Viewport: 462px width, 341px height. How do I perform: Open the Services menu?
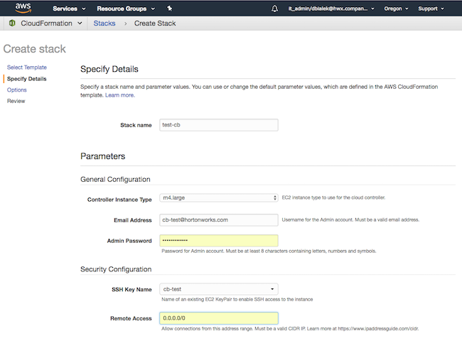pyautogui.click(x=69, y=9)
